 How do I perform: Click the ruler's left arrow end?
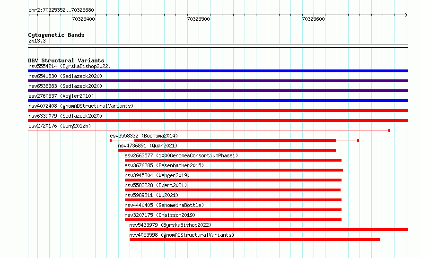pyautogui.click(x=29, y=15)
